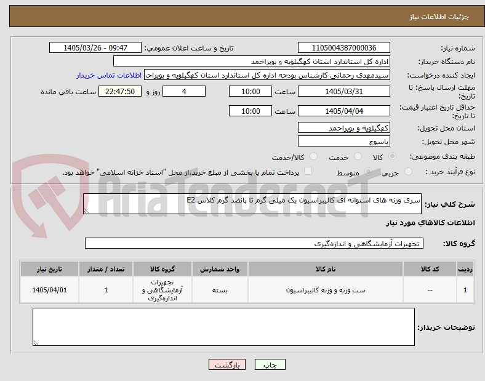This screenshot has height=381, width=485.
Task: Click the کد کالا column header
Action: click(430, 269)
